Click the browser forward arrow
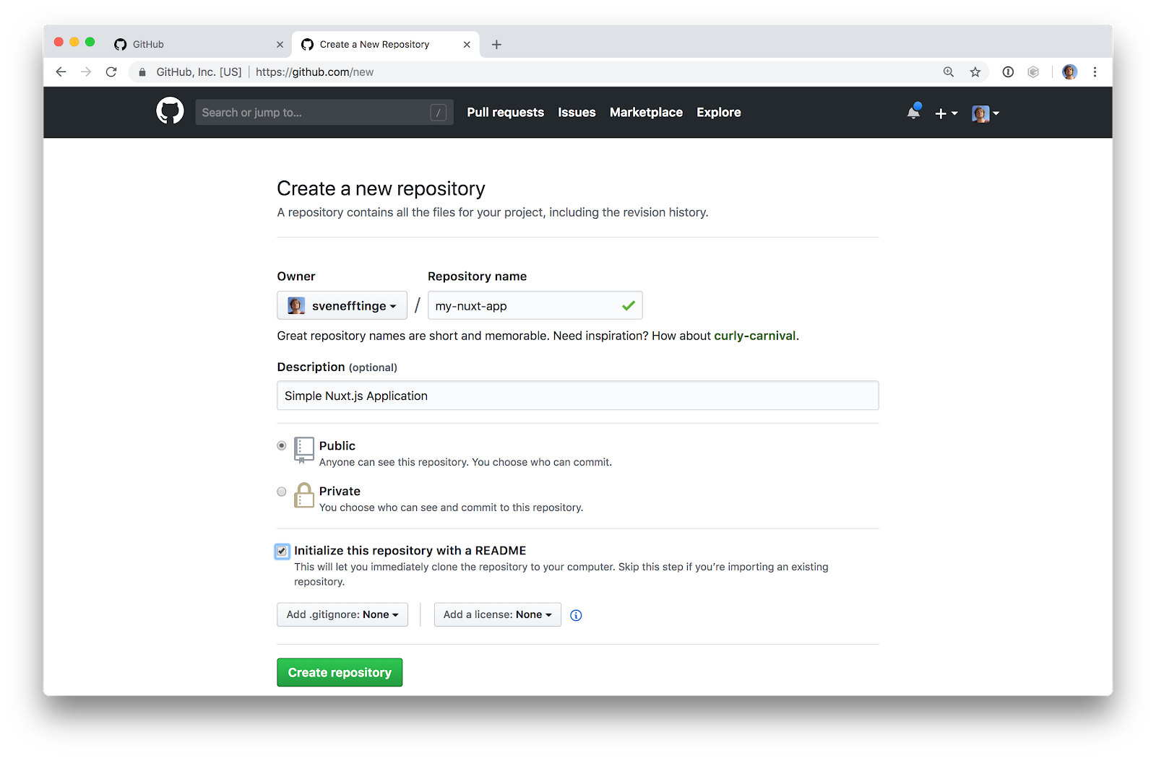 (x=86, y=72)
